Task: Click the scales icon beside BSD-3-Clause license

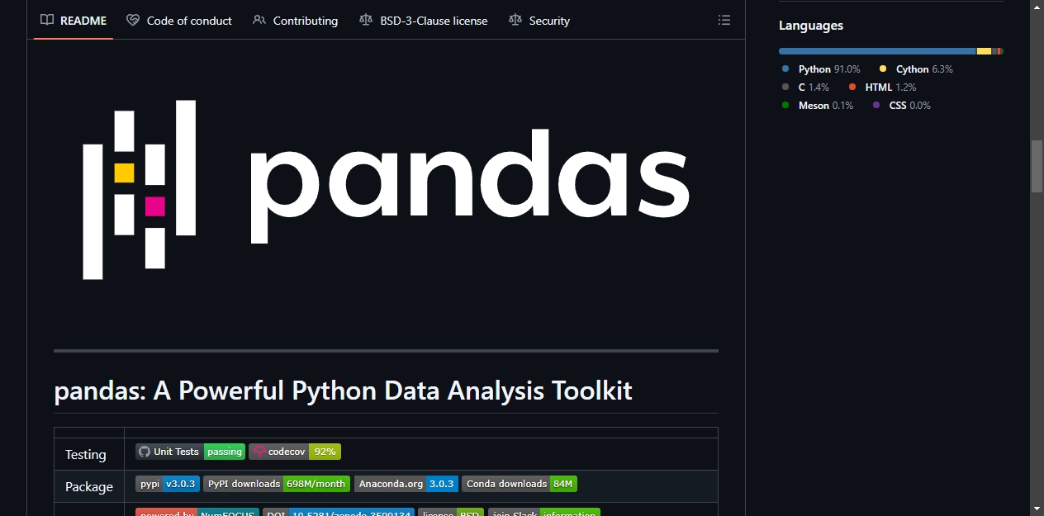Action: point(366,21)
